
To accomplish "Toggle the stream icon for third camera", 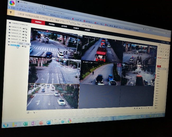I will tap(23, 34).
